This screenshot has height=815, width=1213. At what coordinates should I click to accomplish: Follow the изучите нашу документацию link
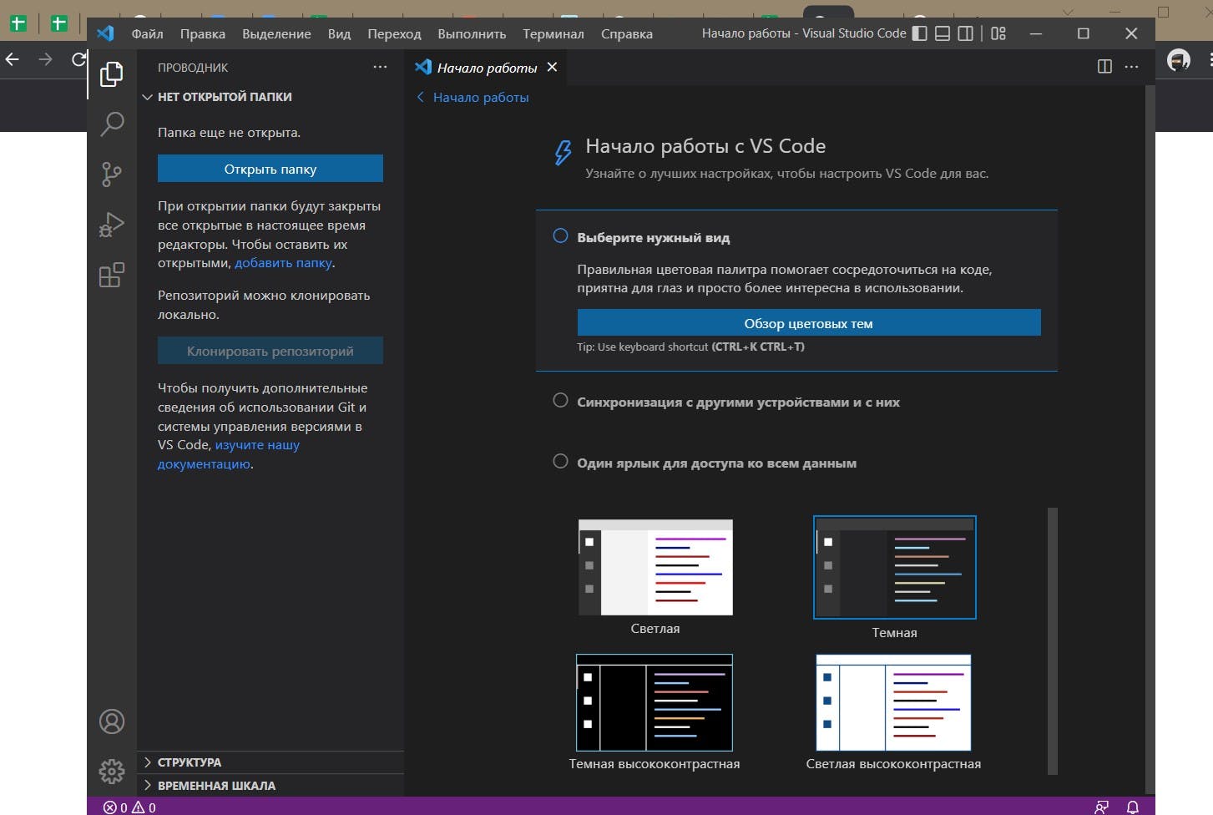coord(229,454)
